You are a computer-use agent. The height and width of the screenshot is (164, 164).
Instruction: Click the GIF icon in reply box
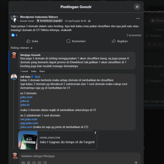[39, 163]
